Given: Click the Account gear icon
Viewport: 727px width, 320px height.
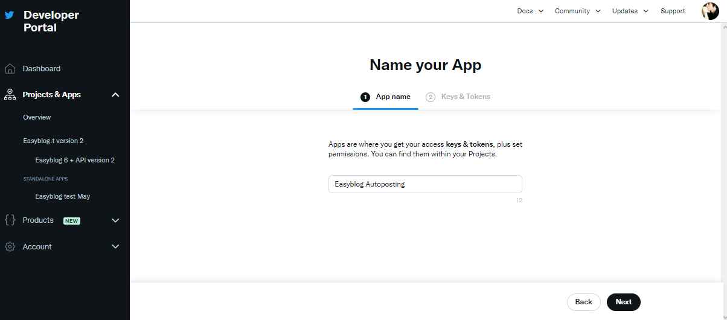Looking at the screenshot, I should point(10,247).
